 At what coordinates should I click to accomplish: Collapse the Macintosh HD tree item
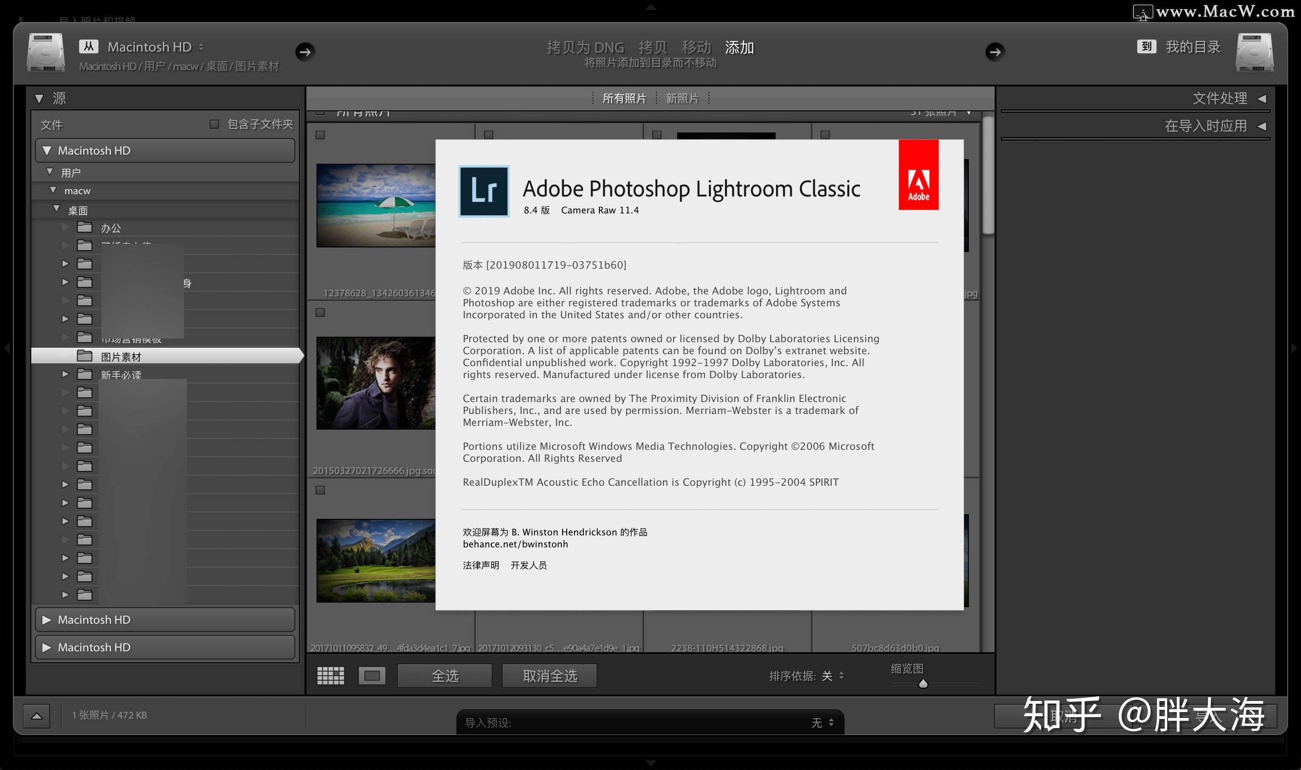click(47, 150)
